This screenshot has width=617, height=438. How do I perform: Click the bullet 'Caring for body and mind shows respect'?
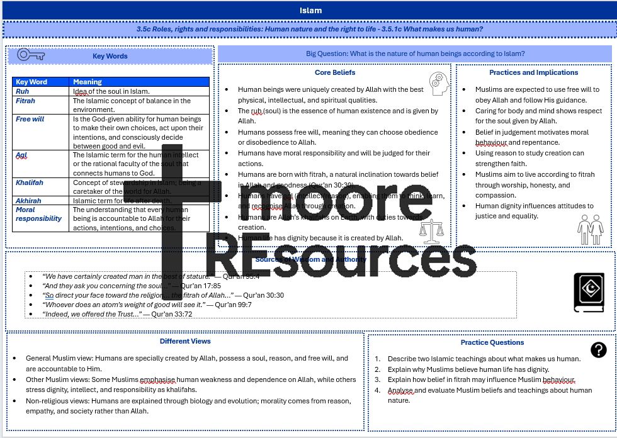coord(538,116)
